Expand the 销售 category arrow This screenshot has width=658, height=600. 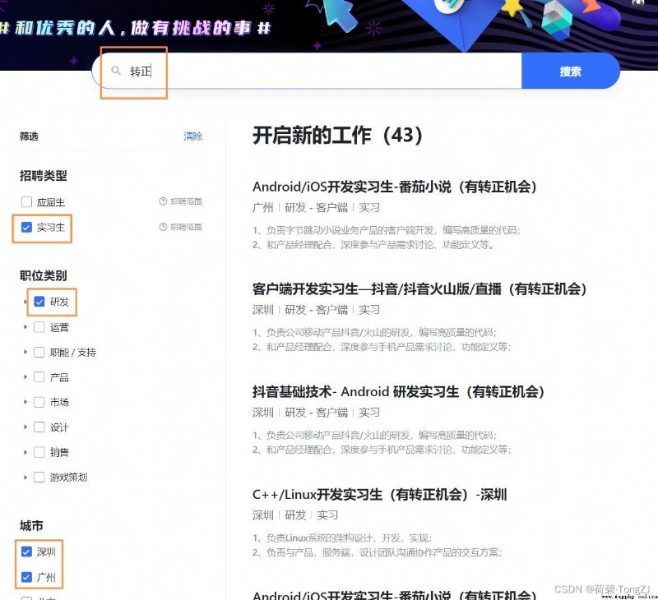coord(25,452)
